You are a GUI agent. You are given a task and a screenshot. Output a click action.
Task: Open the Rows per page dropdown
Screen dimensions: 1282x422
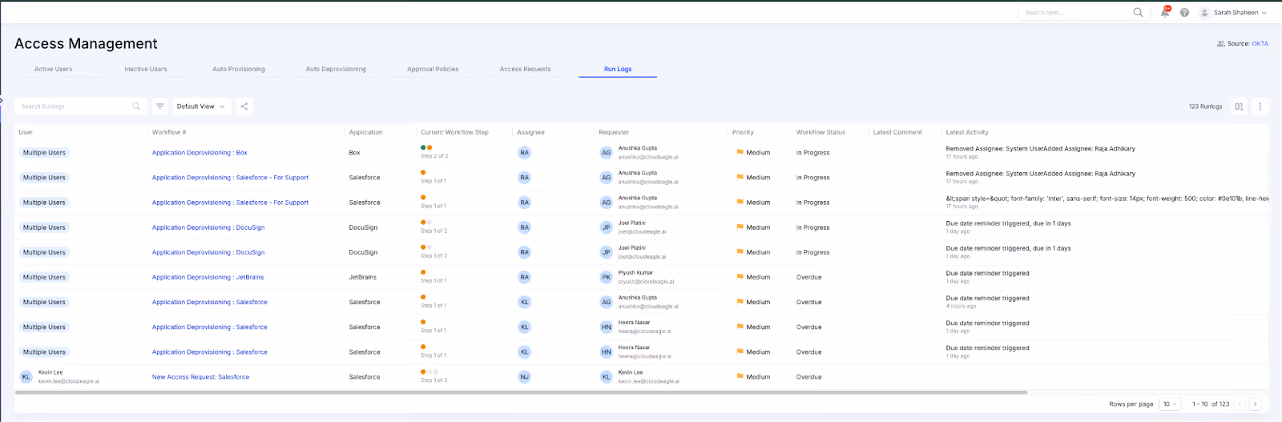(x=1171, y=404)
